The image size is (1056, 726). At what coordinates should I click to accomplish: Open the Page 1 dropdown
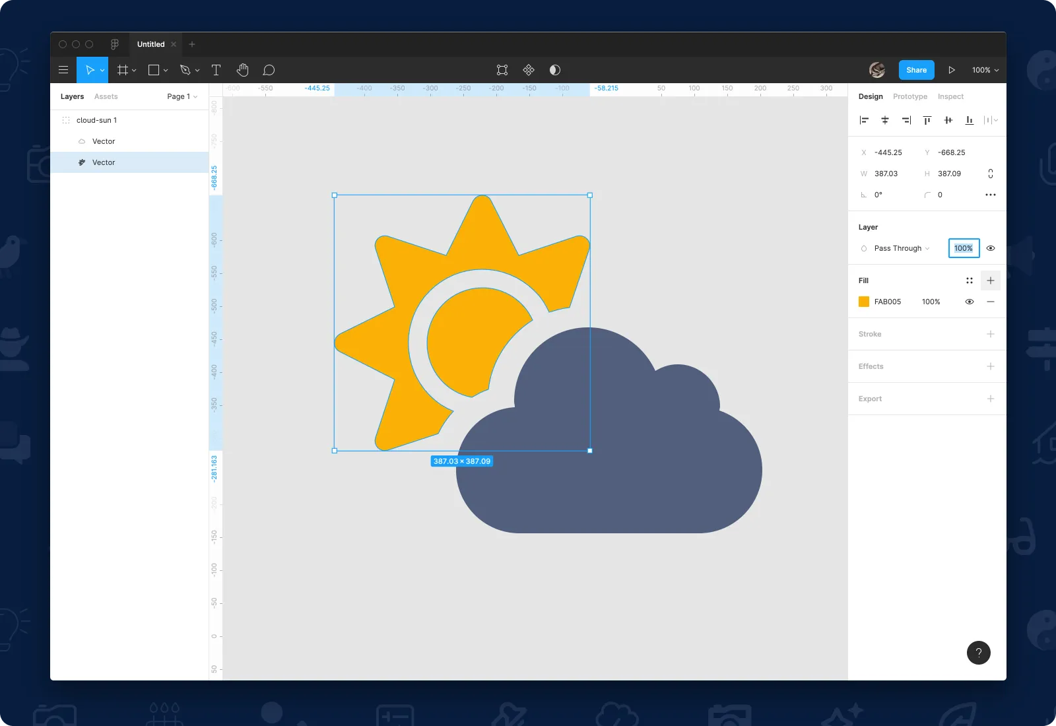(182, 96)
